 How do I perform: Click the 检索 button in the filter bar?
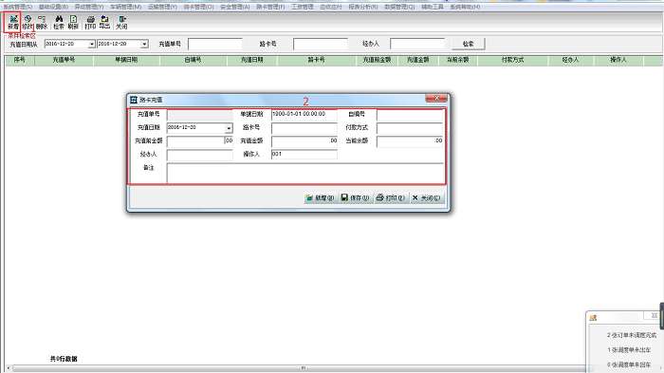point(468,44)
